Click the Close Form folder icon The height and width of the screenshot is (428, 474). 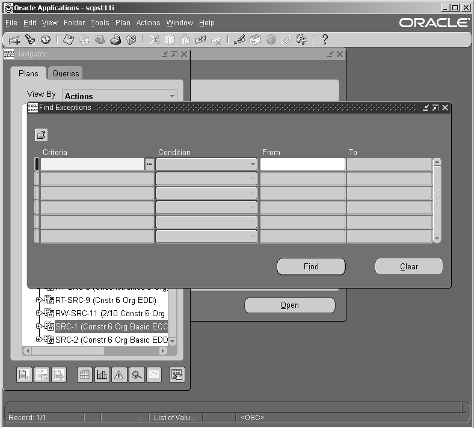pyautogui.click(x=131, y=40)
